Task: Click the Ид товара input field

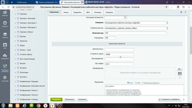Action: pos(119,64)
